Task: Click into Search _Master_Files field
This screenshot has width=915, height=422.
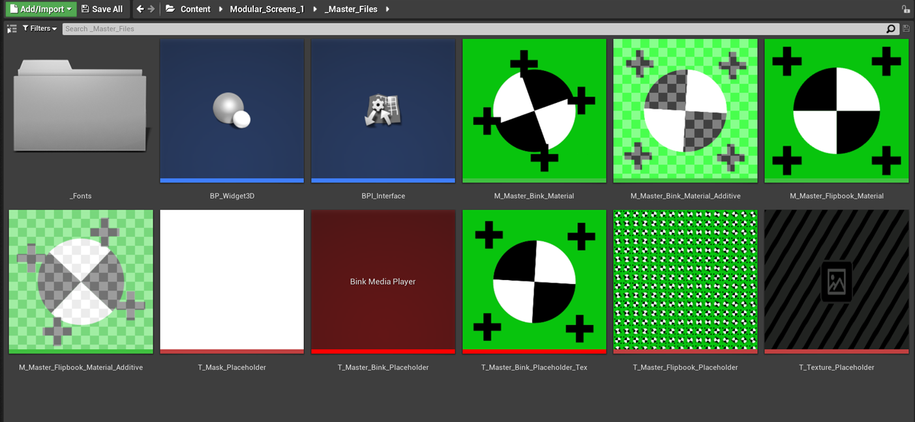Action: click(457, 29)
